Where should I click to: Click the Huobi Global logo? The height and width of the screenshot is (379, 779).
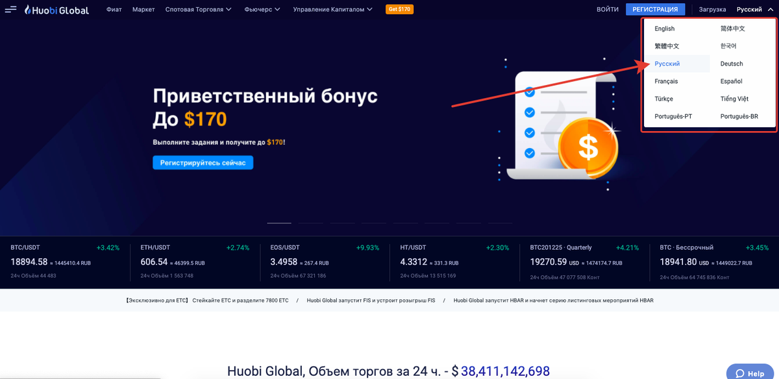point(55,10)
